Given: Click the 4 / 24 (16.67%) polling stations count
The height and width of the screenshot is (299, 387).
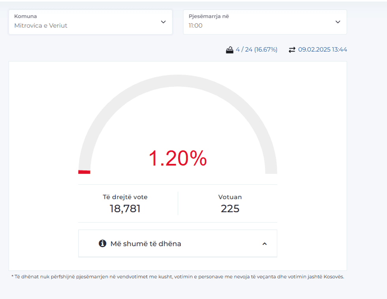Looking at the screenshot, I should (256, 50).
